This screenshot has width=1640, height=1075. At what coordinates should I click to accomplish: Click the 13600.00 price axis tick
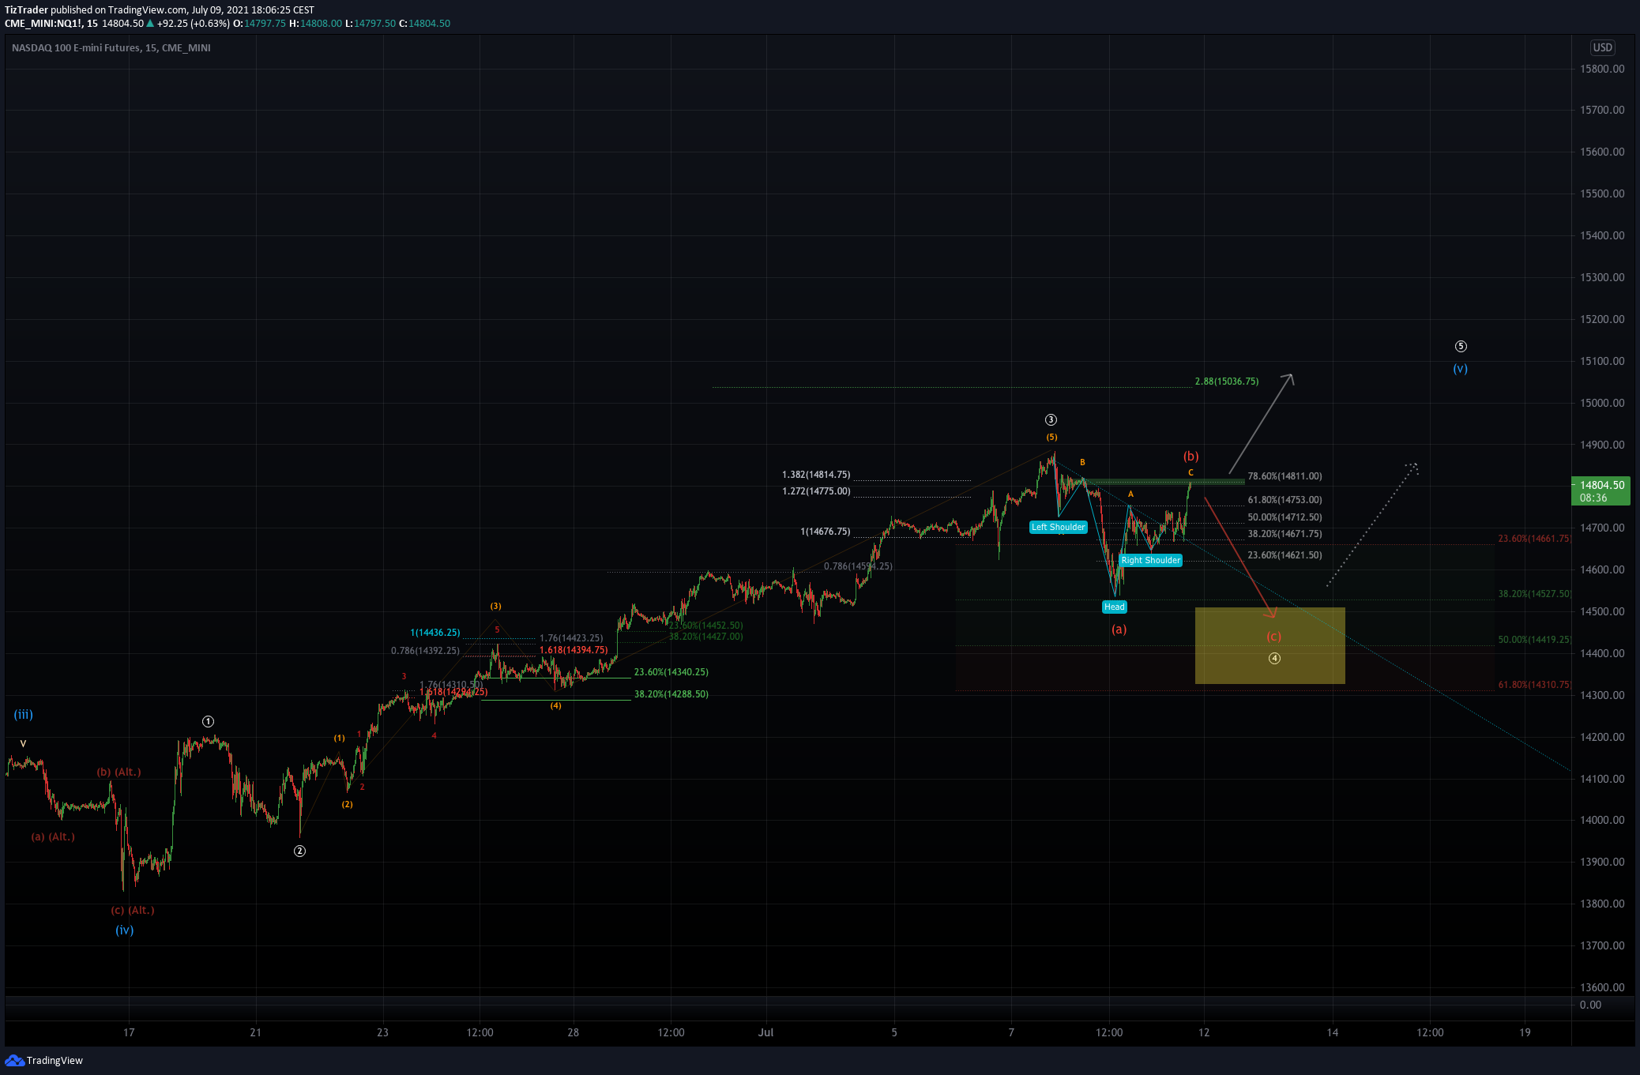[1602, 987]
